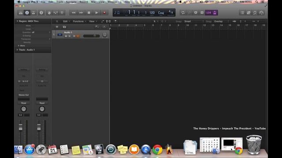Show the Mixer faders icon
Screen dimensions: 282x158
56,13
